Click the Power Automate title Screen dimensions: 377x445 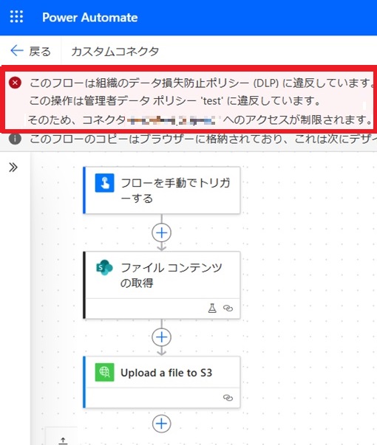tap(90, 17)
